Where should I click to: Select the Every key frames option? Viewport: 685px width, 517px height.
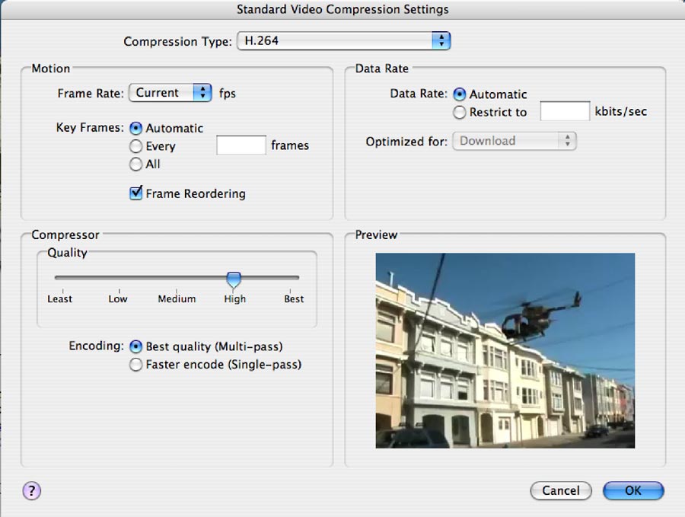pos(136,146)
